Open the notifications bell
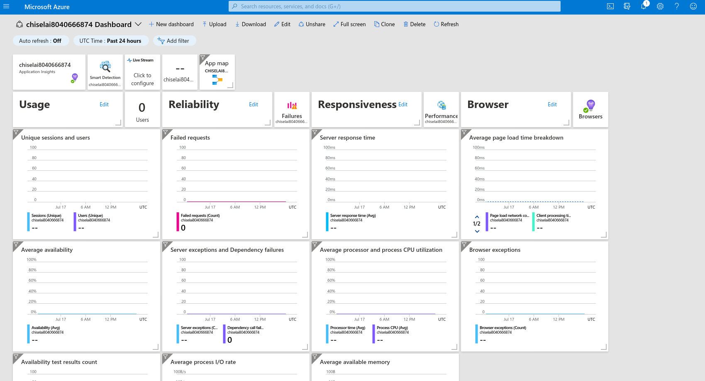Viewport: 705px width, 381px height. pos(643,7)
